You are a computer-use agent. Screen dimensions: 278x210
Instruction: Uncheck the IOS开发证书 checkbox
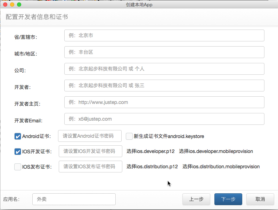[17, 151]
